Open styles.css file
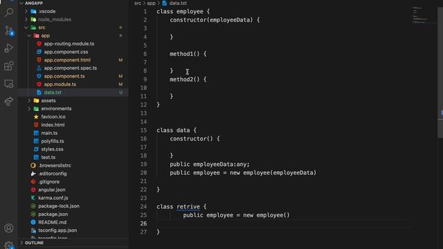 click(x=52, y=149)
